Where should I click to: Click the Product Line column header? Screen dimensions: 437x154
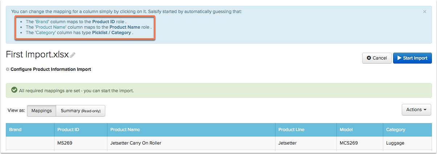[x=306, y=130]
